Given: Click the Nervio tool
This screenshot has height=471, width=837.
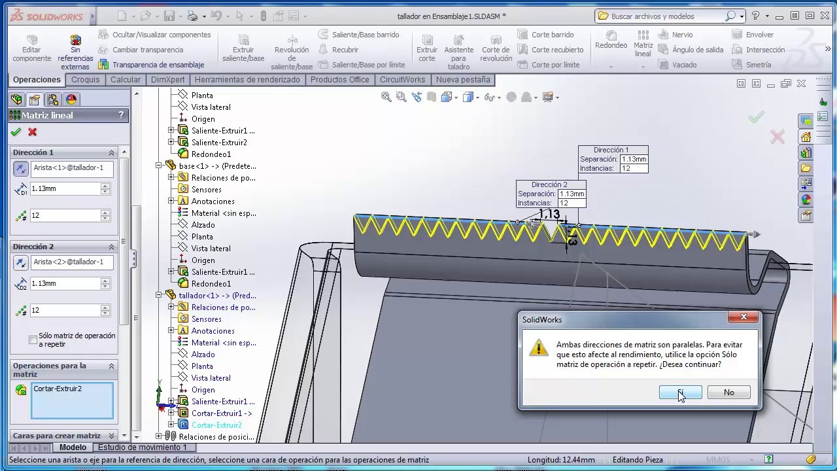Looking at the screenshot, I should pyautogui.click(x=675, y=35).
